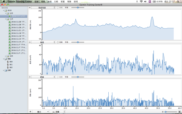Click the 2010 year folder icon
This screenshot has height=114, width=182.
tap(6, 11)
